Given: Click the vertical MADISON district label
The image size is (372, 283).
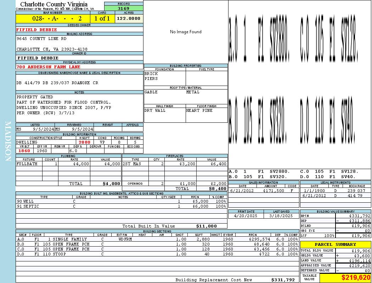Looking at the screenshot, I should [8, 141].
